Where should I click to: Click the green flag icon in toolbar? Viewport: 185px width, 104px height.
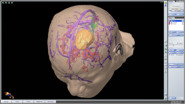(x=166, y=71)
